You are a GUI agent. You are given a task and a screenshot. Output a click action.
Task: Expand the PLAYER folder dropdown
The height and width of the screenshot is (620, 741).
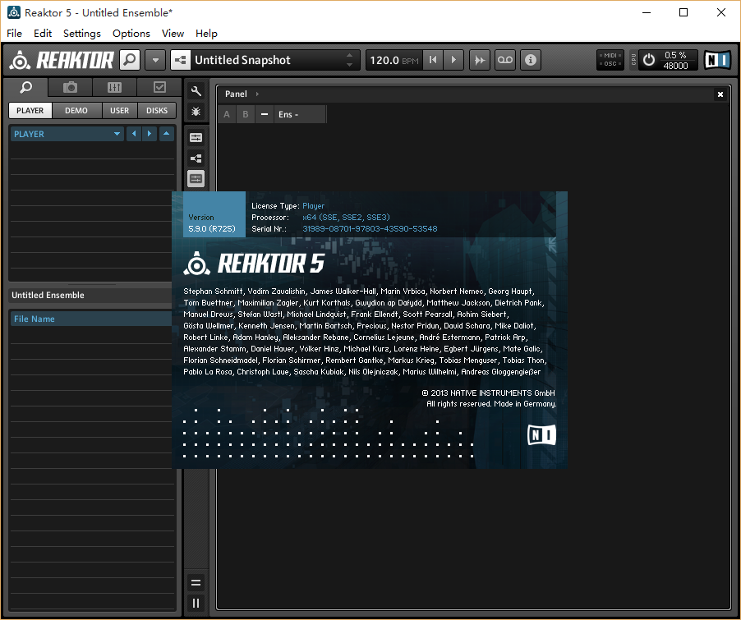(117, 134)
